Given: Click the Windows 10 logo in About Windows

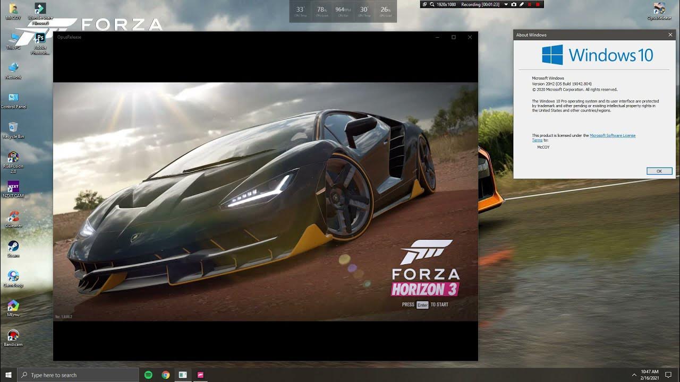Looking at the screenshot, I should (x=598, y=55).
